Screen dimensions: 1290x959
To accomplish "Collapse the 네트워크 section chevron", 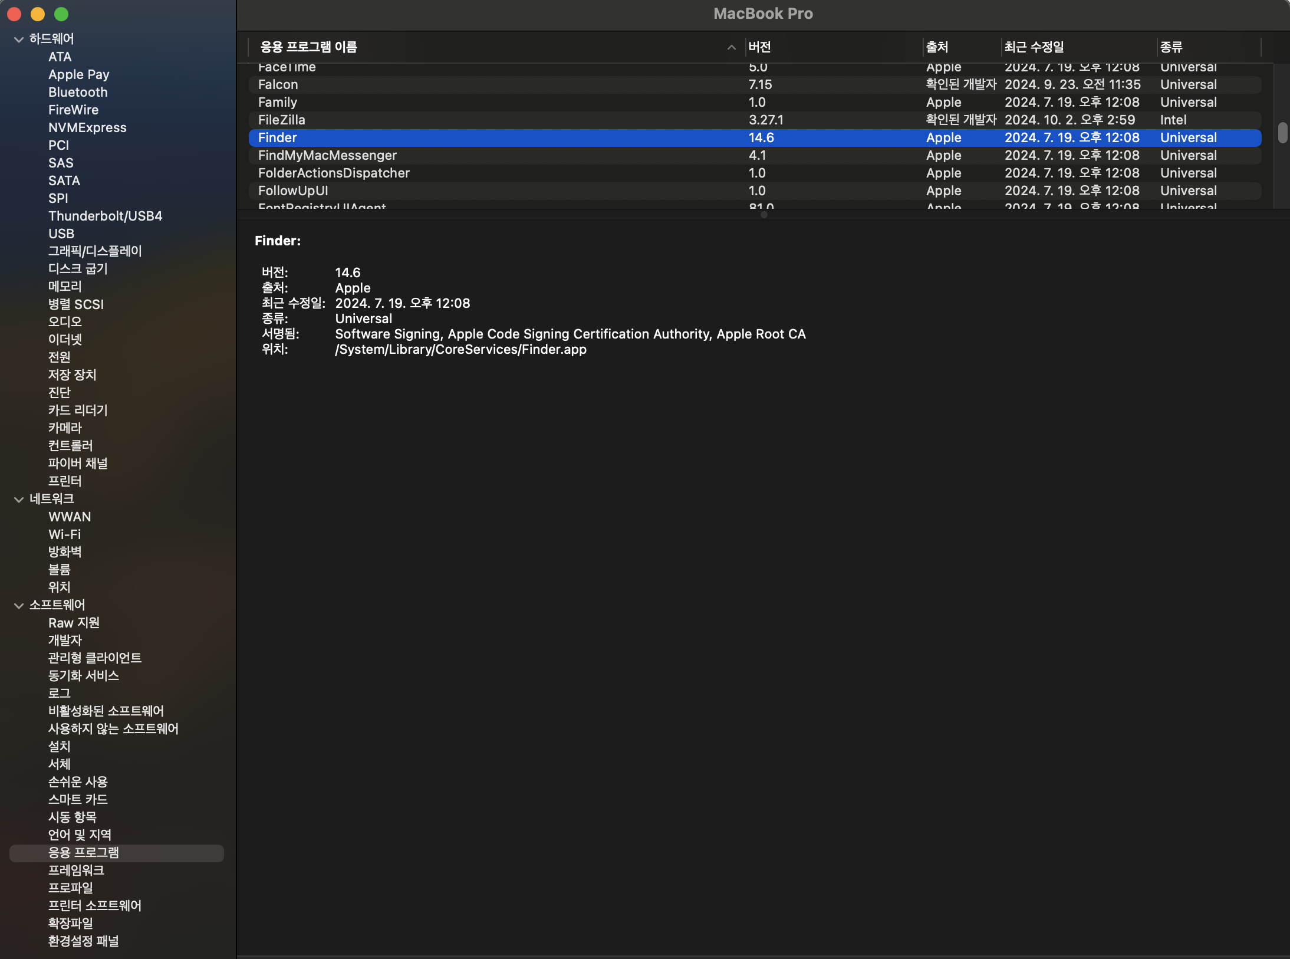I will (x=19, y=500).
